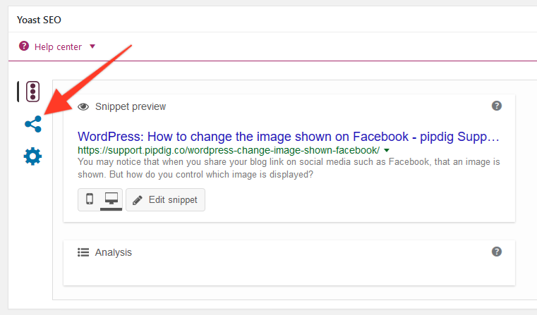Click the green support.pipdig.co URL
Screen dimensions: 537x315
point(229,151)
